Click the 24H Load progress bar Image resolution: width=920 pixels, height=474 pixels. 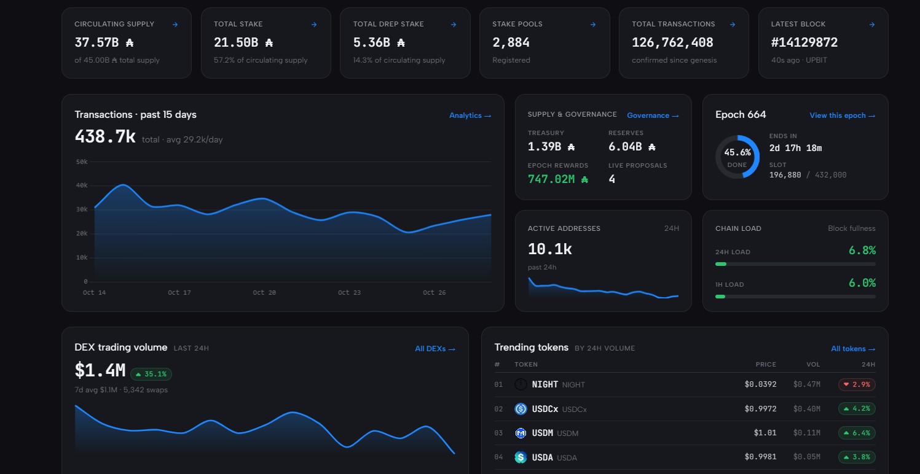coord(795,264)
